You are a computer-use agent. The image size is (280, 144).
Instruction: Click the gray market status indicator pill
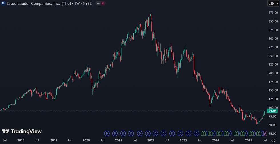[98, 3]
